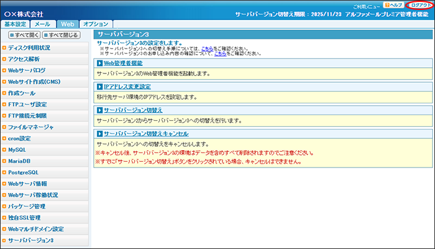Switch to the 基本設定 tab
435x249 pixels.
[x=15, y=23]
